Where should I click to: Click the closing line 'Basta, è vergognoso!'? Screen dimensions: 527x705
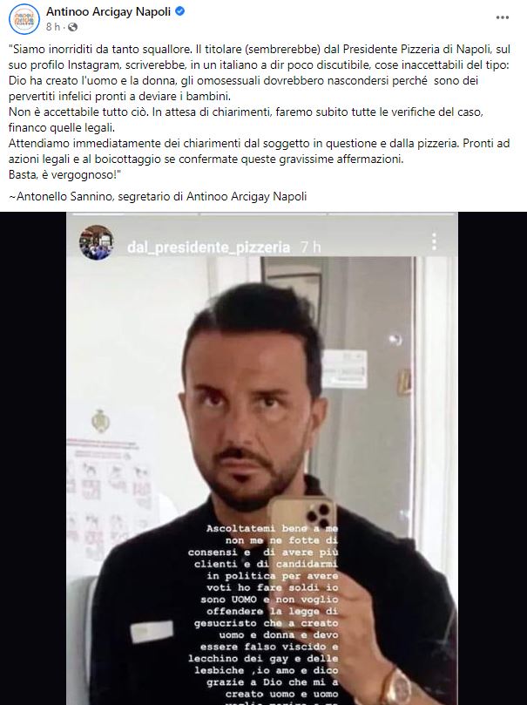pyautogui.click(x=63, y=174)
